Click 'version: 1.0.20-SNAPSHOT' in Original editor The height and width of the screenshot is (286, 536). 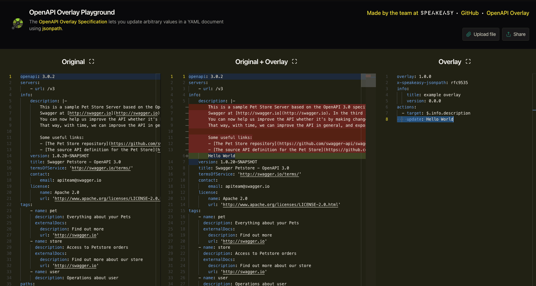point(59,156)
